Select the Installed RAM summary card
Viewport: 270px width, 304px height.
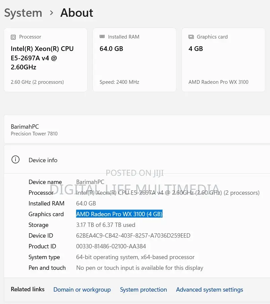pyautogui.click(x=134, y=60)
